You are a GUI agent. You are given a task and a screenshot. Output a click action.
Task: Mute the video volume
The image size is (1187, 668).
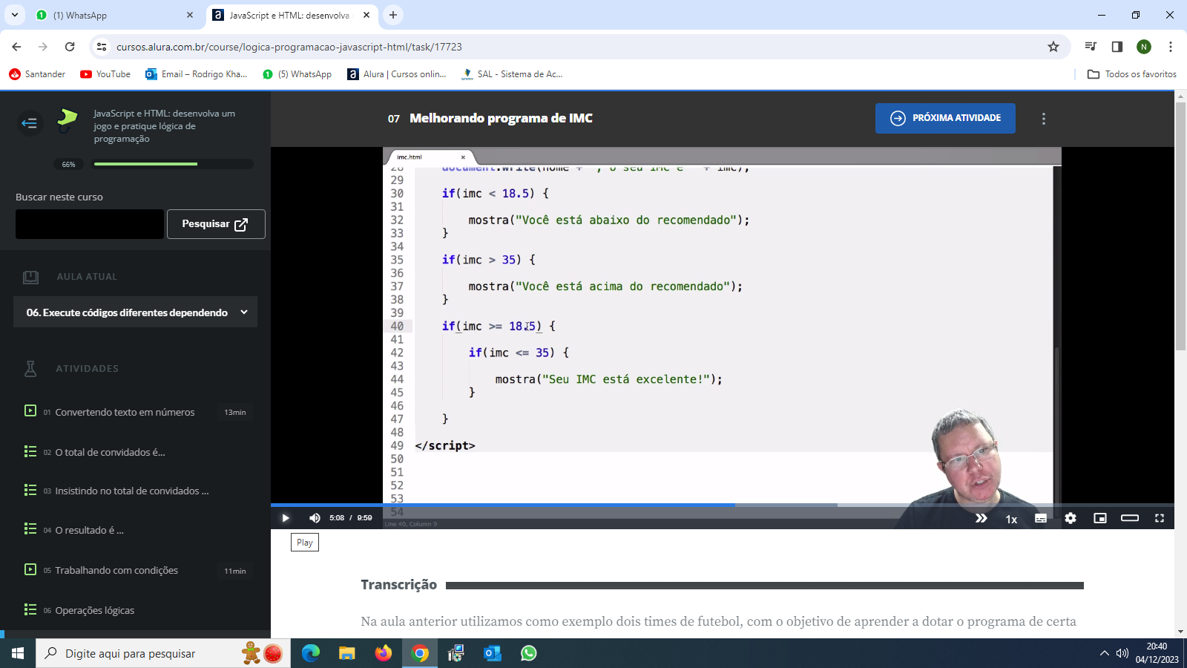point(315,518)
